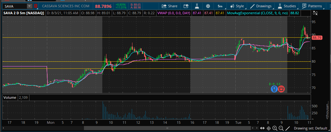Click the blue lightbulb chart event icon

tap(274, 89)
